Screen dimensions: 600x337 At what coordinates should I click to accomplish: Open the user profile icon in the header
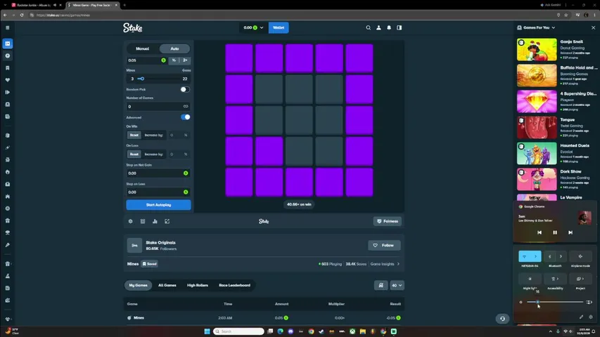click(378, 27)
